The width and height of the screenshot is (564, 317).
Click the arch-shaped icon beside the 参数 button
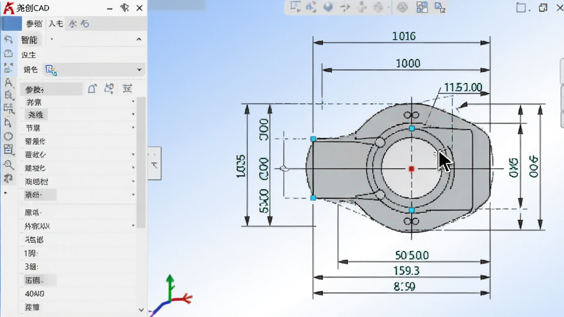[93, 89]
